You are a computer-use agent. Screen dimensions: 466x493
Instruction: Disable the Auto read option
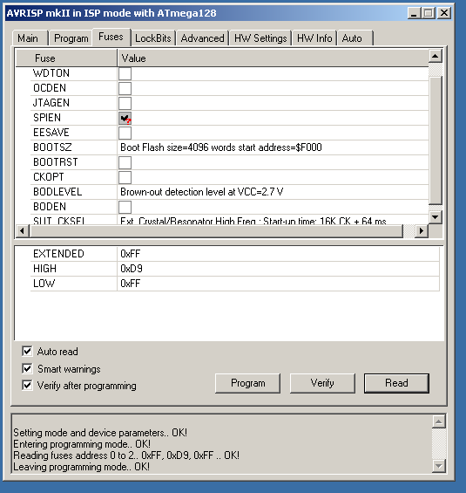click(x=27, y=351)
